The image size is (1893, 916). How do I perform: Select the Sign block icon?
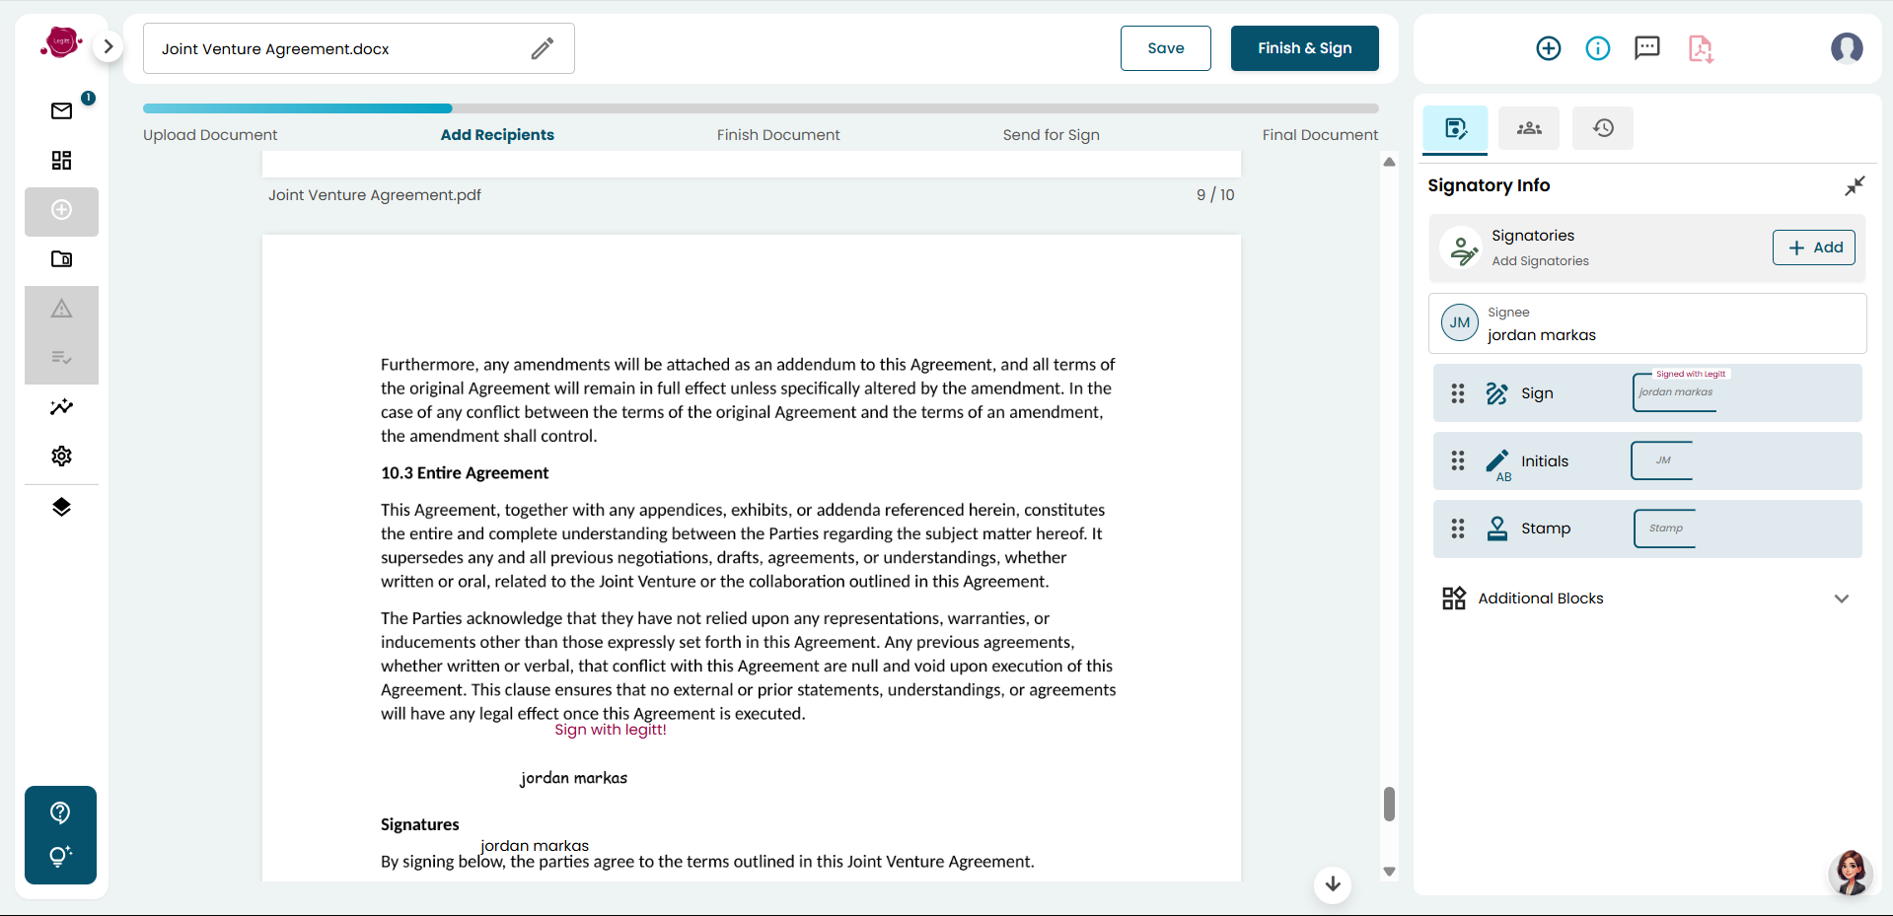tap(1496, 393)
